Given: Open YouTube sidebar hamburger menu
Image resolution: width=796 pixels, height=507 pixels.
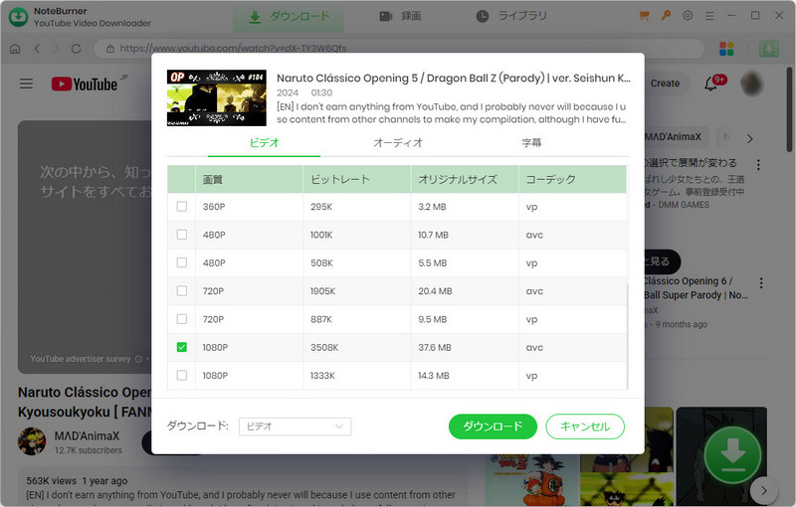Looking at the screenshot, I should [x=27, y=84].
